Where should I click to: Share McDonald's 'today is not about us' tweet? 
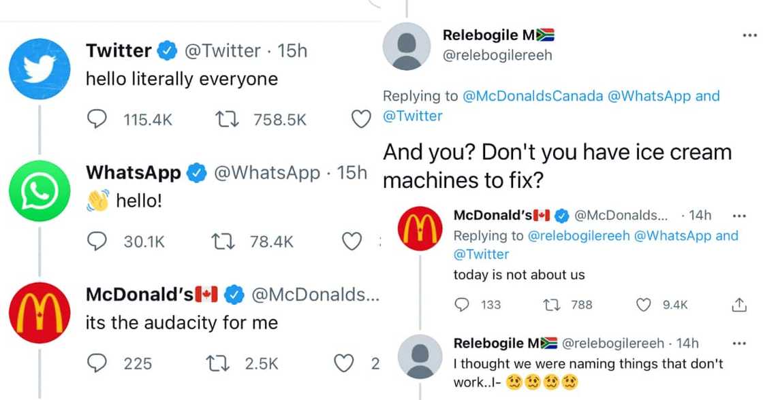click(738, 305)
